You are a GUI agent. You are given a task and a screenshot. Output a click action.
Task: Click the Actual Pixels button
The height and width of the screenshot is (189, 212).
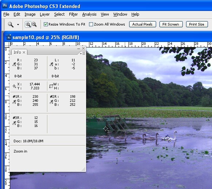tap(143, 24)
